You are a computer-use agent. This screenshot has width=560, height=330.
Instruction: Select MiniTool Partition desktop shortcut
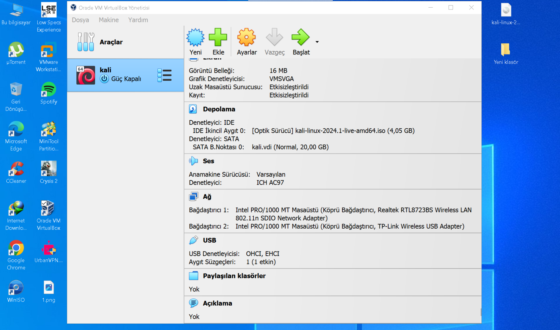tap(49, 137)
